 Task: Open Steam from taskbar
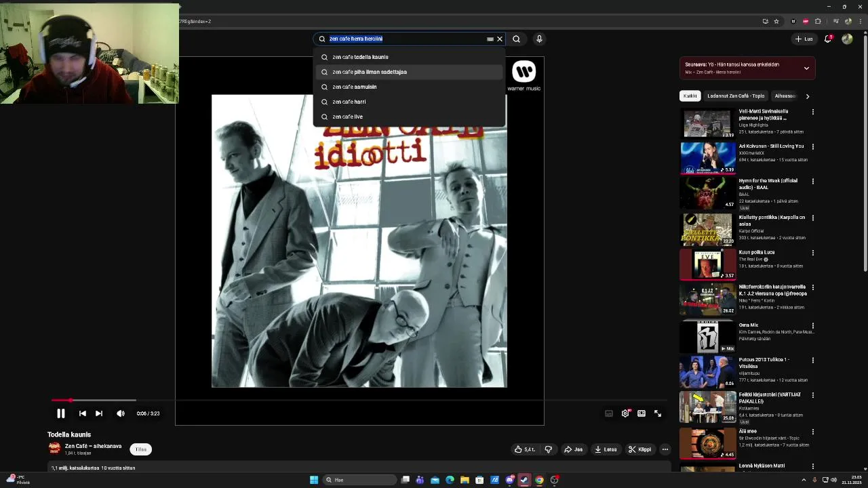524,480
